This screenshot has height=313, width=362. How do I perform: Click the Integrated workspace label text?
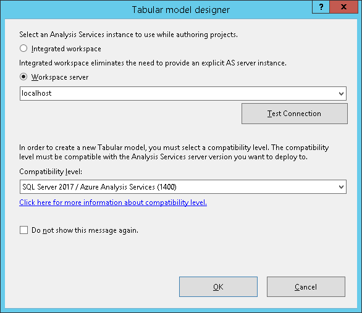point(66,49)
